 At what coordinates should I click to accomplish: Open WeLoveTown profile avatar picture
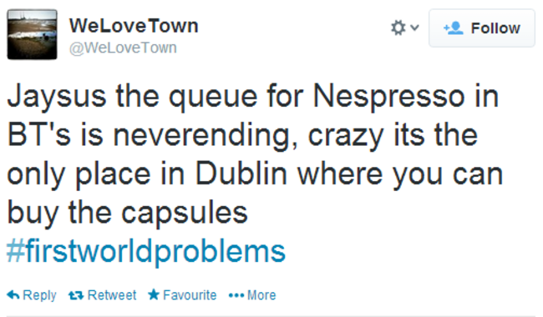[x=33, y=34]
